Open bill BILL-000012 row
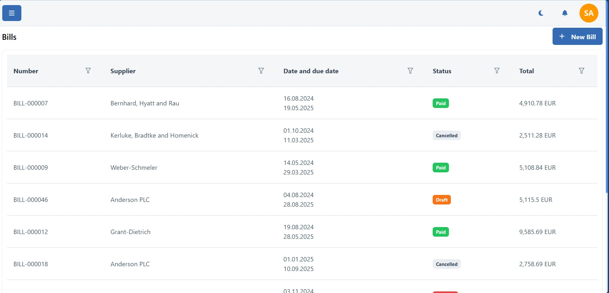The width and height of the screenshot is (609, 293). point(31,232)
